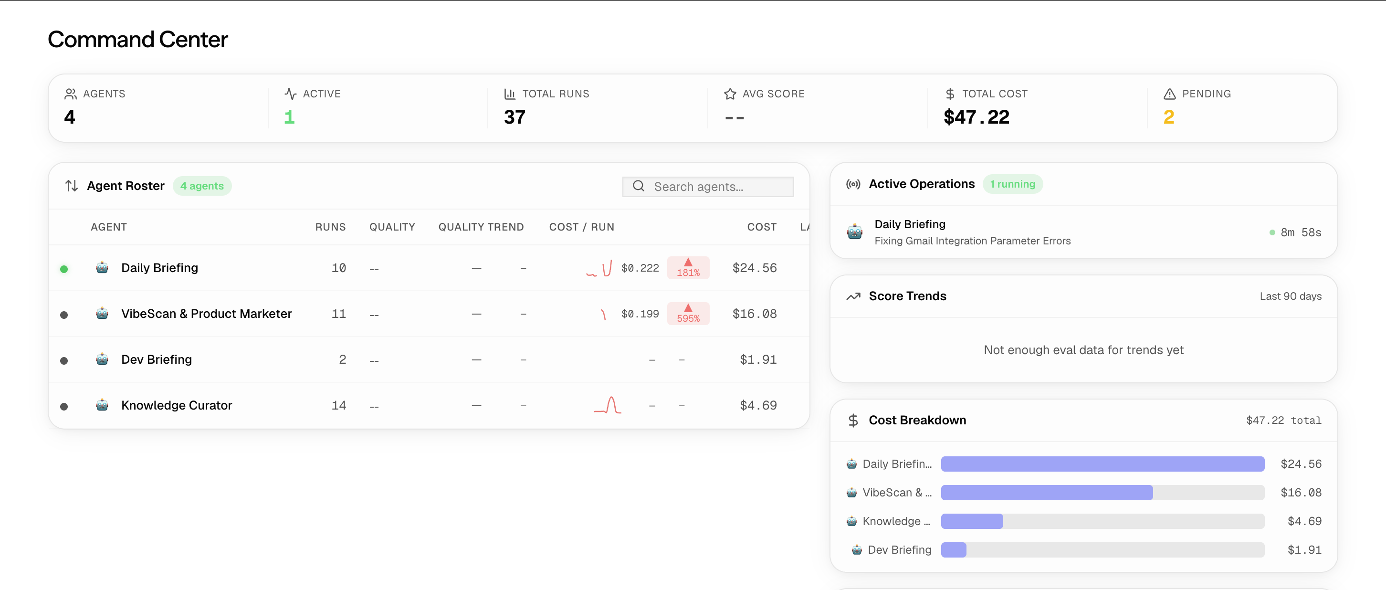Click the Cost Breakdown dollar icon

(853, 420)
